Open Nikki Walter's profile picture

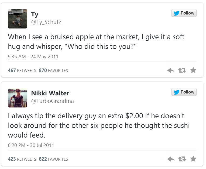point(18,98)
